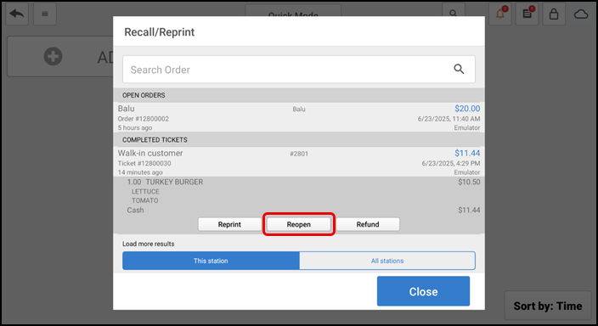Click the Refund button

[x=368, y=224]
